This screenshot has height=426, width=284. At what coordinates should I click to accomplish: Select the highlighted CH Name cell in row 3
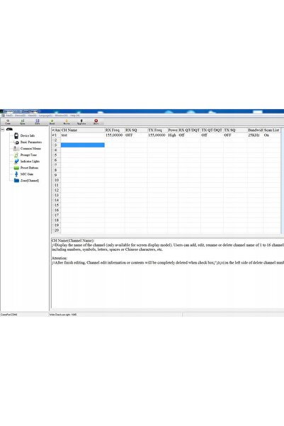click(83, 145)
